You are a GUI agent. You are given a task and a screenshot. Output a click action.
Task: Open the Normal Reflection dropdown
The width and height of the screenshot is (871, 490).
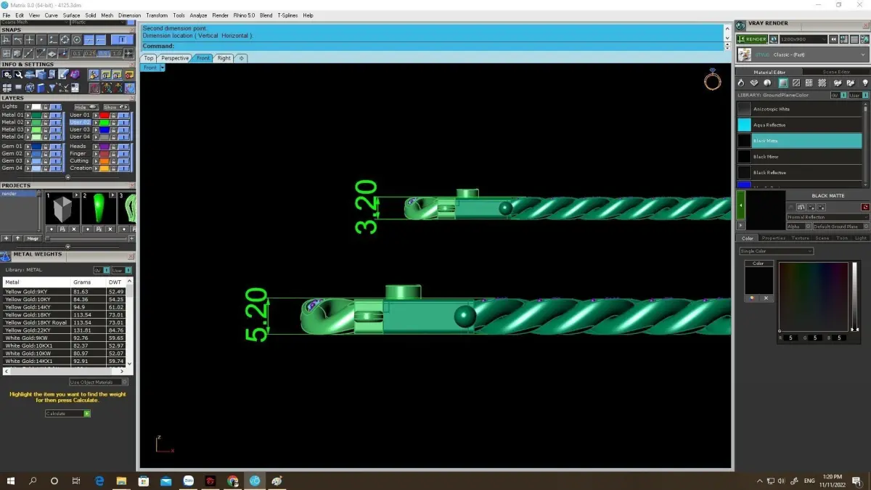point(828,217)
